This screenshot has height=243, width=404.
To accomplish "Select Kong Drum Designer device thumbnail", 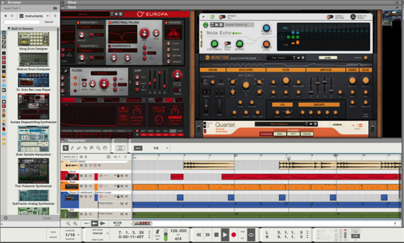I will tap(34, 39).
